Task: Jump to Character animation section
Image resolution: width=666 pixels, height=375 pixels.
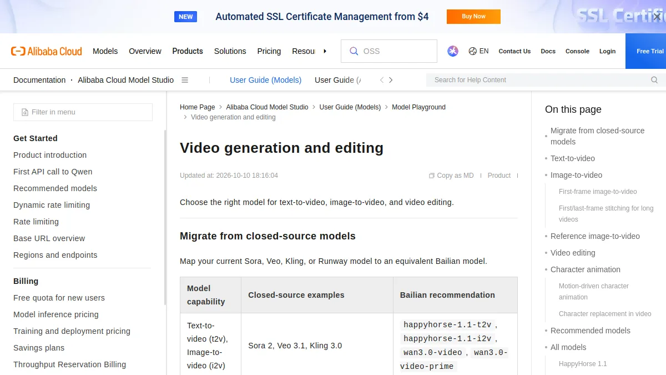Action: (x=586, y=269)
